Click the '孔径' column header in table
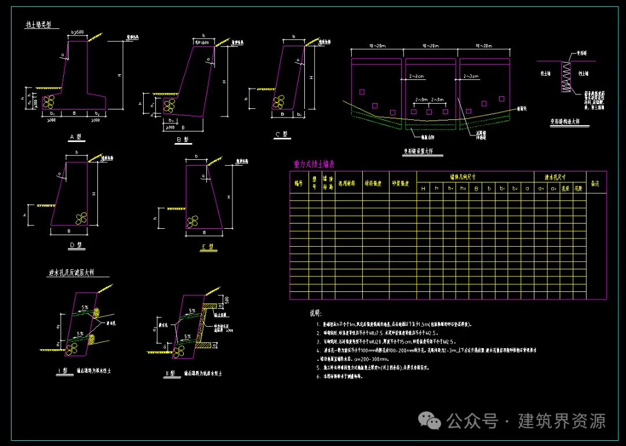 click(566, 188)
